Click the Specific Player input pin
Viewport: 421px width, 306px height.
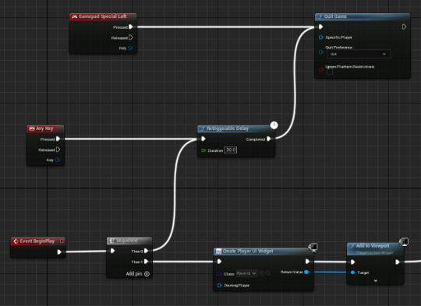tap(321, 37)
